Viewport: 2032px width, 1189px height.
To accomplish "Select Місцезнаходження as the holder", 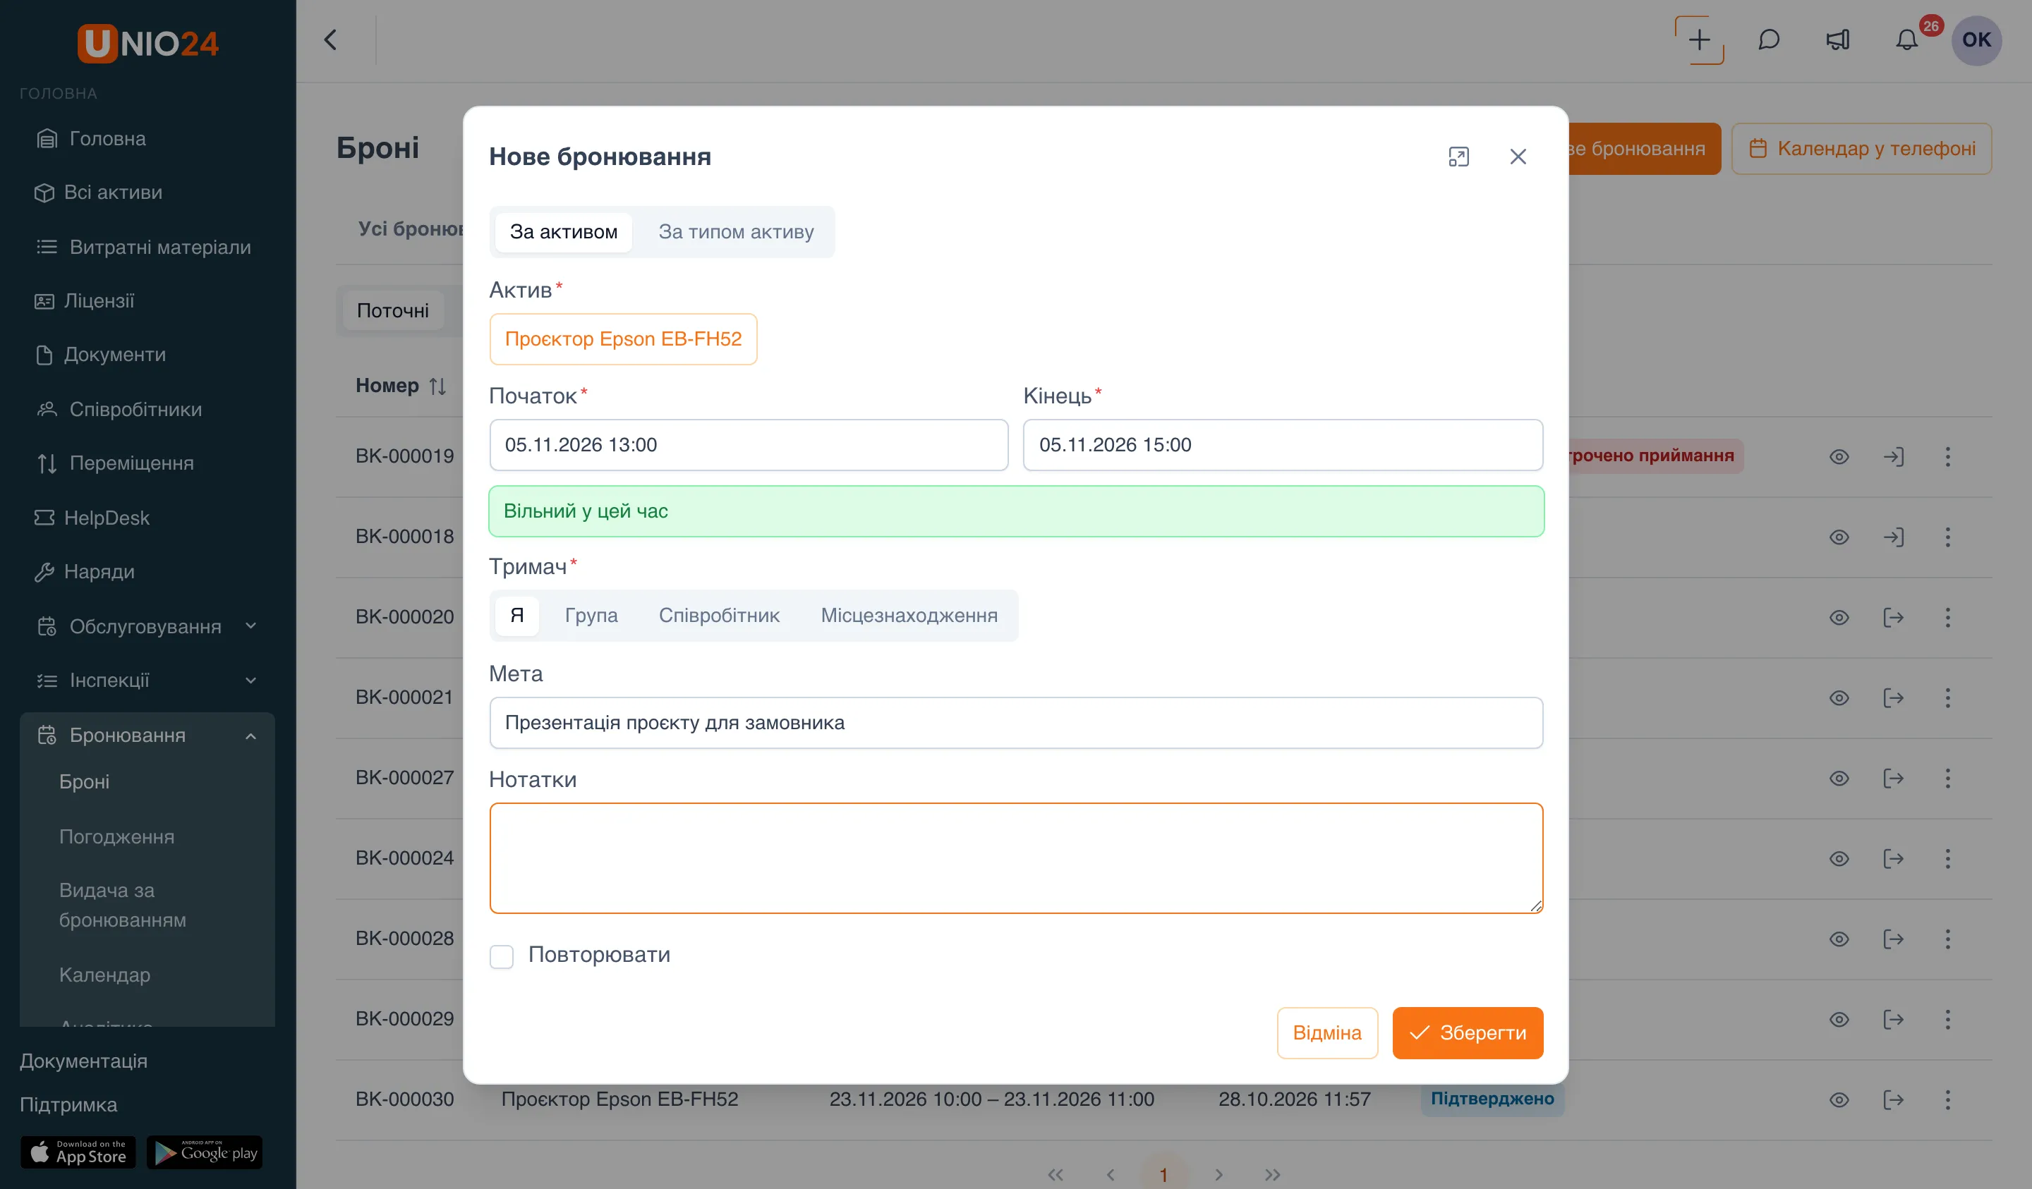I will pyautogui.click(x=909, y=616).
